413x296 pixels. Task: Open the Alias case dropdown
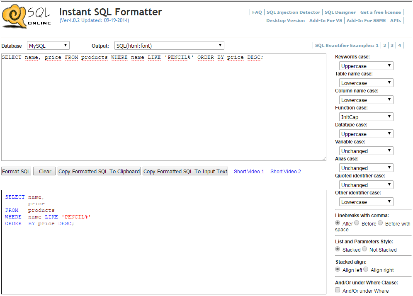(x=366, y=167)
